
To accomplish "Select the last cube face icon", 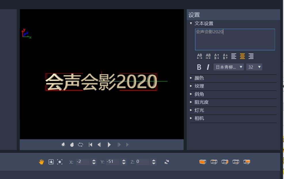I will click(247, 162).
